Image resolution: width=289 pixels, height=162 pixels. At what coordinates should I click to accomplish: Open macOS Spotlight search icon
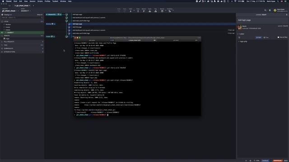click(x=278, y=1)
